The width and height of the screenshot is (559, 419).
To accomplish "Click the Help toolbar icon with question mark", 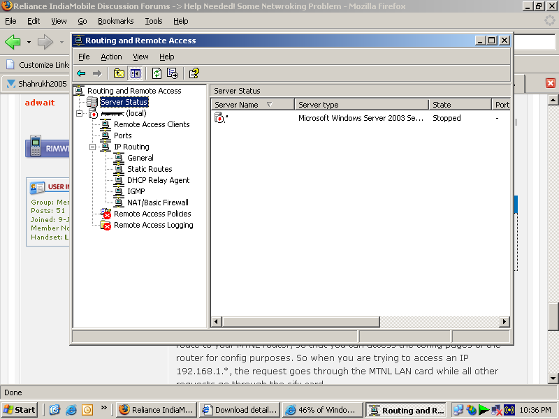I will [x=194, y=73].
